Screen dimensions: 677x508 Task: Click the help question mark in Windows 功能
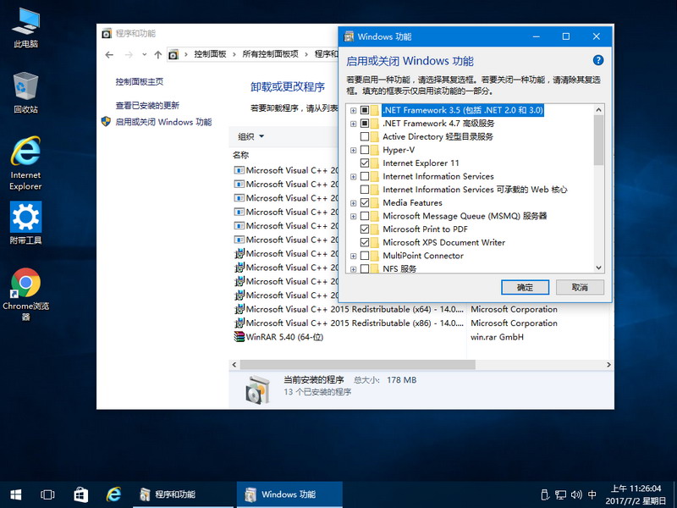point(598,60)
